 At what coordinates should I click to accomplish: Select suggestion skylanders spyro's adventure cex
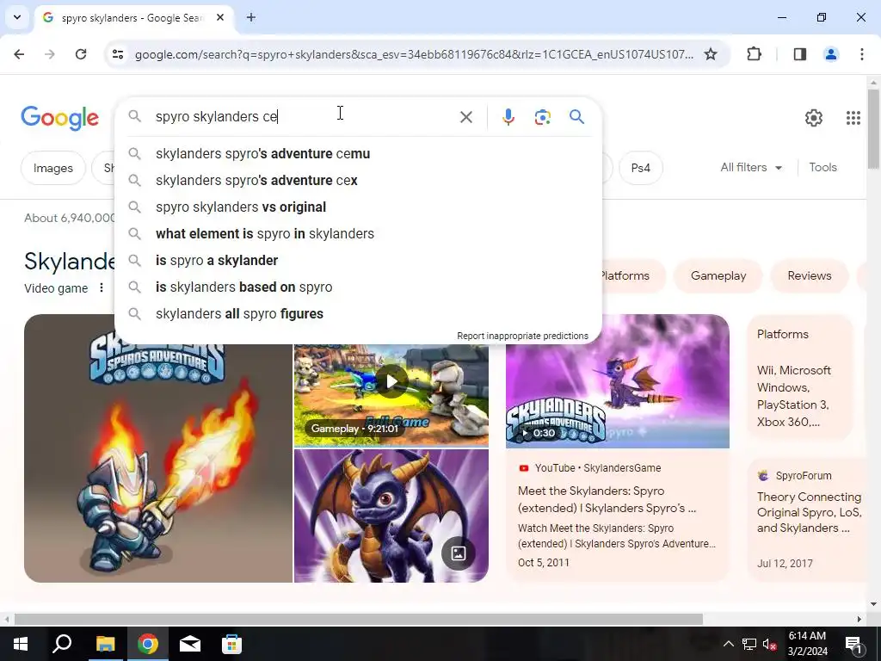point(359,181)
